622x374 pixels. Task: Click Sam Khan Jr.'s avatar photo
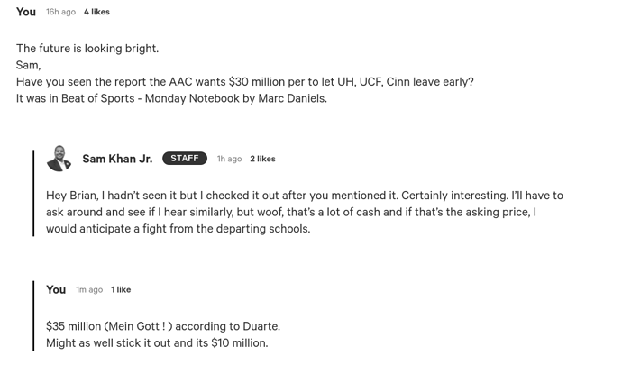tap(59, 159)
